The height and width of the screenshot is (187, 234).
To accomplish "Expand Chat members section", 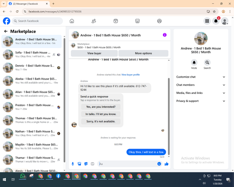I will click(201, 85).
